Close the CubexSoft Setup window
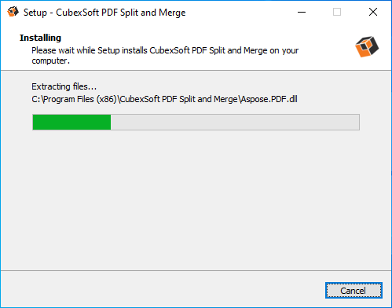Image resolution: width=392 pixels, height=308 pixels. point(373,12)
